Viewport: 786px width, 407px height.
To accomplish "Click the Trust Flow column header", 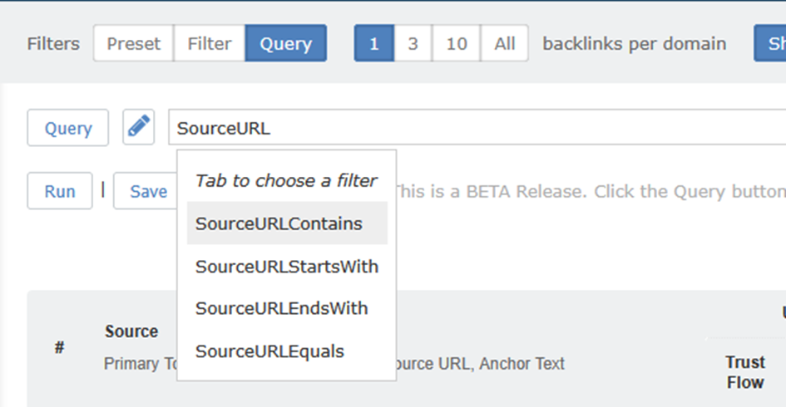I will click(744, 372).
